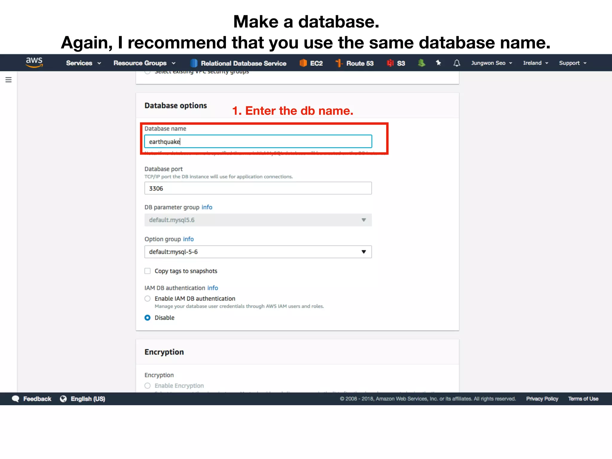Click the Database name input field

pyautogui.click(x=258, y=141)
